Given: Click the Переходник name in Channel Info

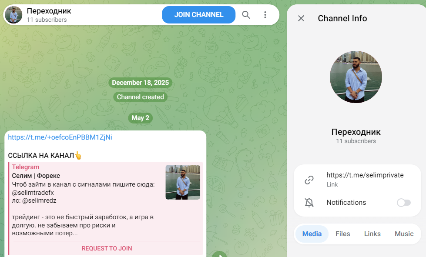Looking at the screenshot, I should click(x=356, y=132).
